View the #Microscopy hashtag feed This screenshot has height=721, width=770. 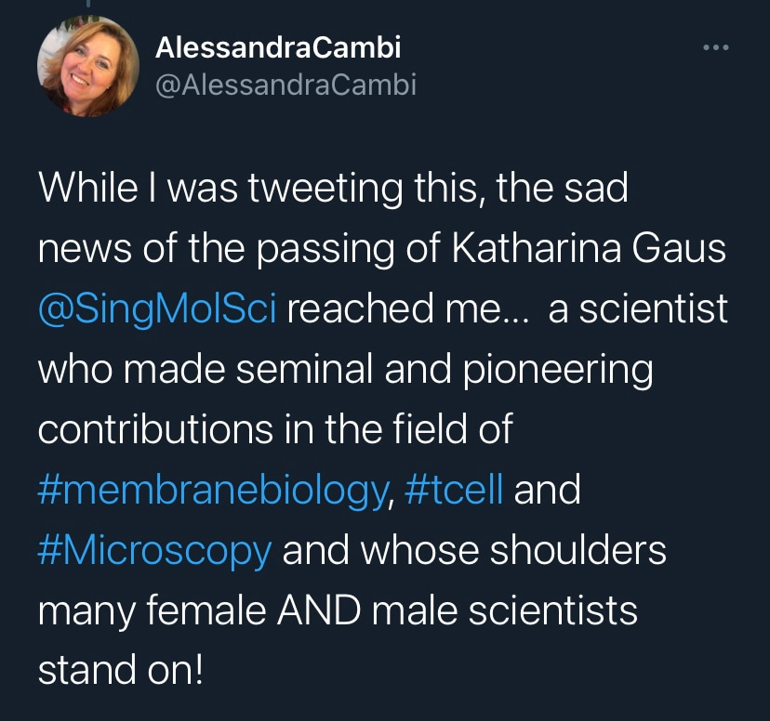[x=154, y=551]
